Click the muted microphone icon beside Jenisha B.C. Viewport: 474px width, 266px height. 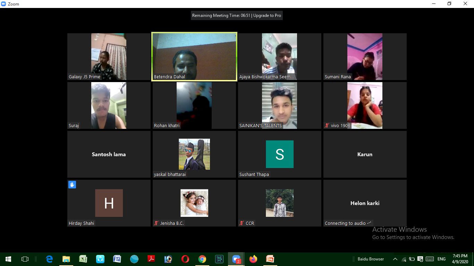click(156, 223)
